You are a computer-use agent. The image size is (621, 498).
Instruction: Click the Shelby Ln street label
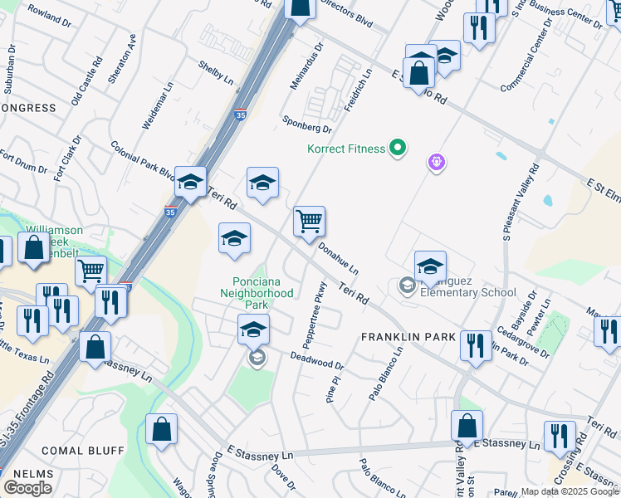216,72
